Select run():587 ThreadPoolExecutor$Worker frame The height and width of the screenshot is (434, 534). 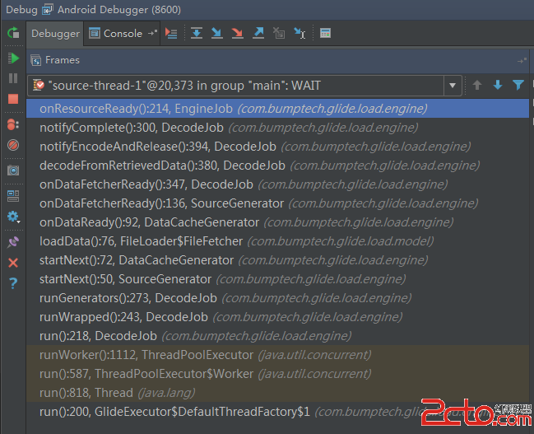(x=277, y=374)
